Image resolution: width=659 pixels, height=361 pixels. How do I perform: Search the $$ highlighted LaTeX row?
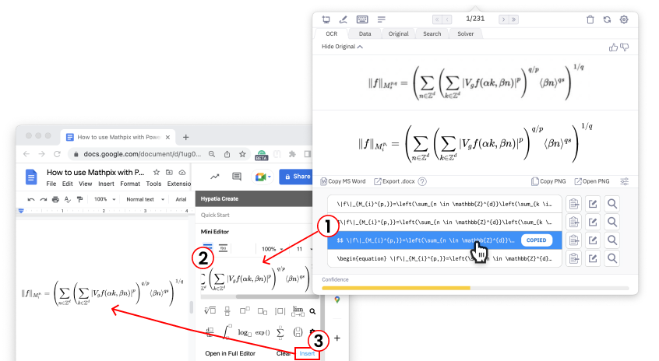pos(612,240)
